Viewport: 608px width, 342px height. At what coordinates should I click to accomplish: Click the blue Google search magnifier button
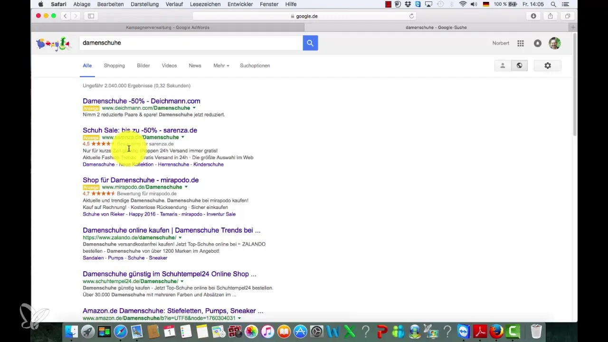[310, 43]
